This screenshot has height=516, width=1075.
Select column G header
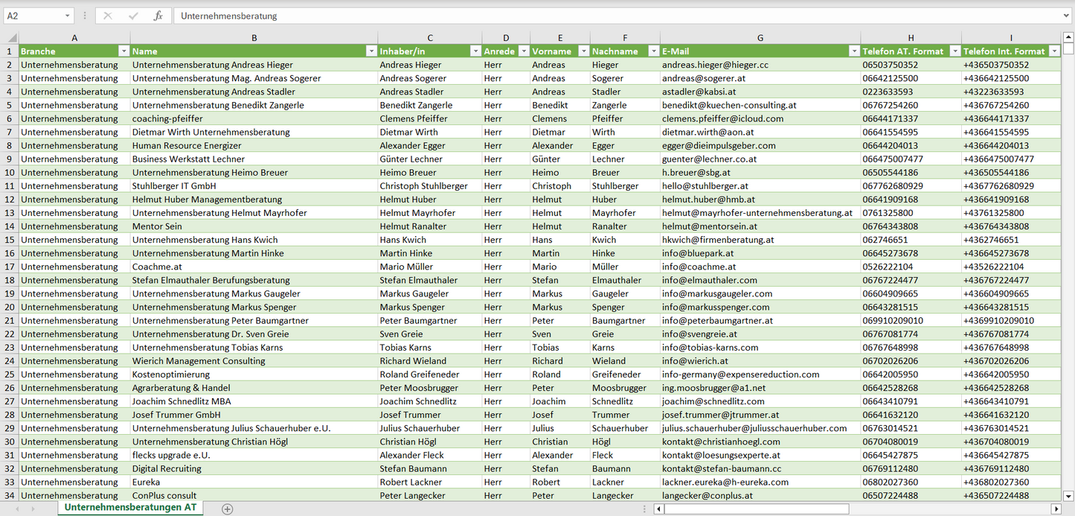(760, 38)
